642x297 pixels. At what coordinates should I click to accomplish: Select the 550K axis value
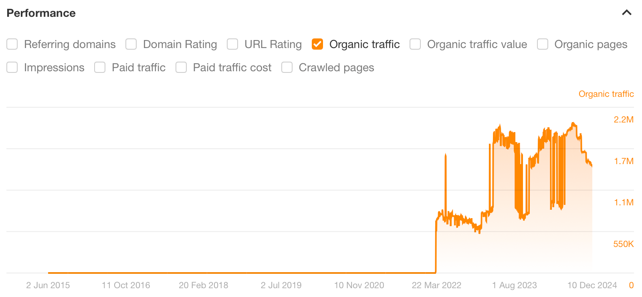click(624, 243)
